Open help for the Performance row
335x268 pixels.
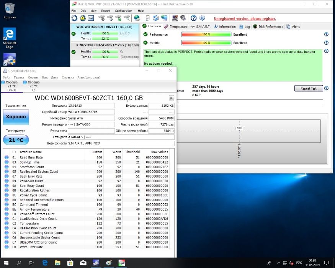click(326, 34)
